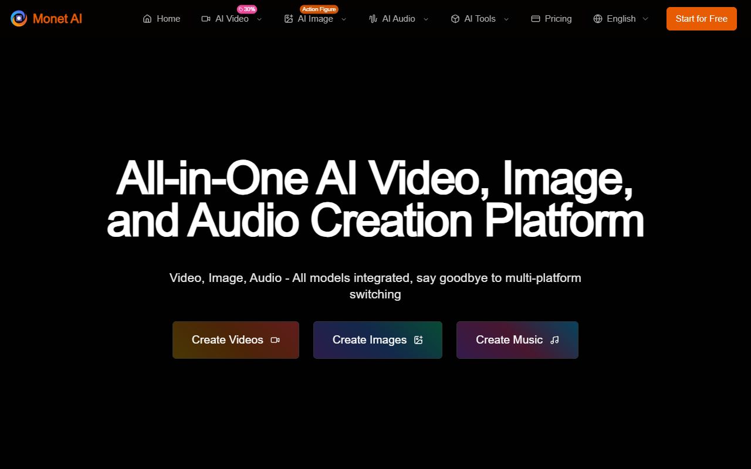
Task: Click the Monet AI logo icon
Action: [x=19, y=19]
